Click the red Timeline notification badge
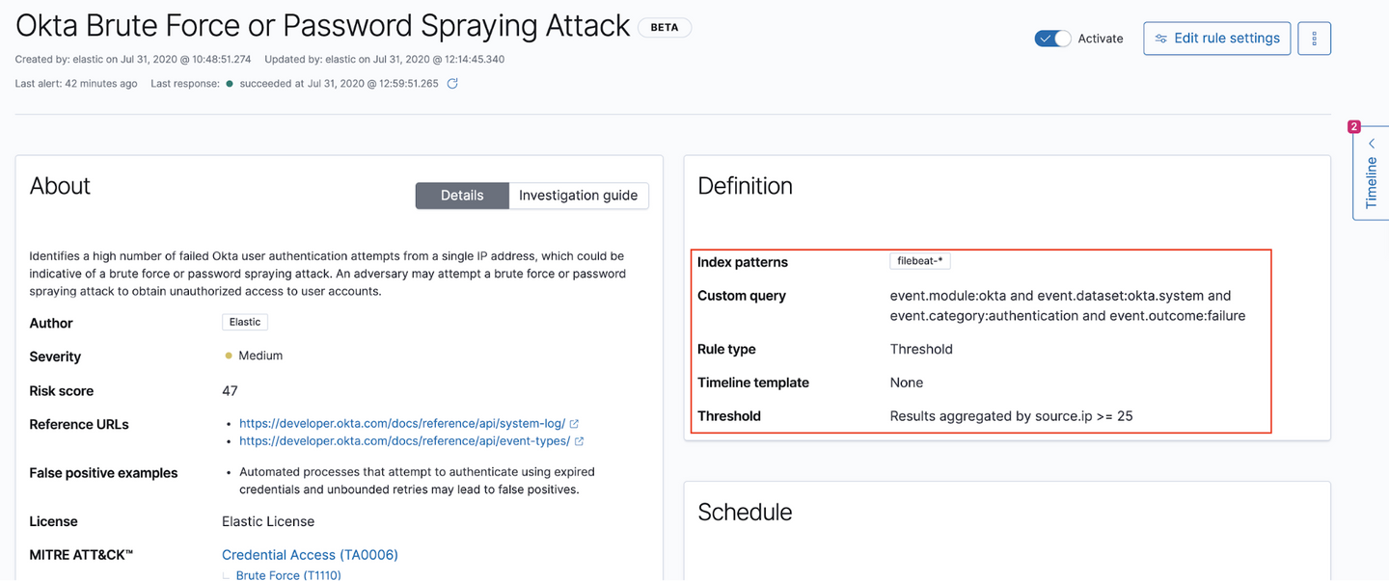Viewport: 1389px width, 581px height. (x=1354, y=126)
